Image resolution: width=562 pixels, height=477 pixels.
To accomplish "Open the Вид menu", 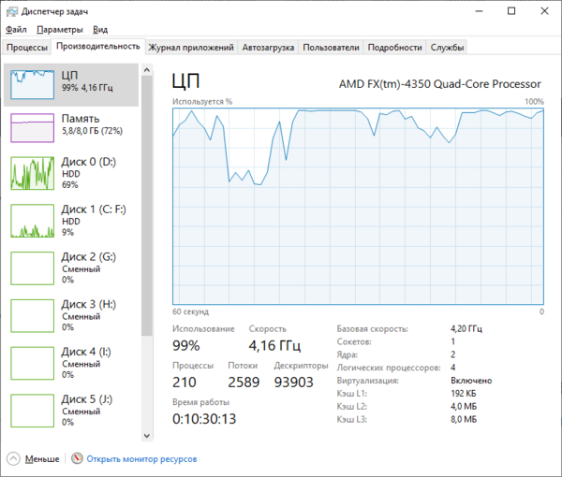I will pos(100,30).
